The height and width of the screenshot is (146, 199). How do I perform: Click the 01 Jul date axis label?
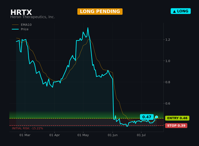[141, 135]
